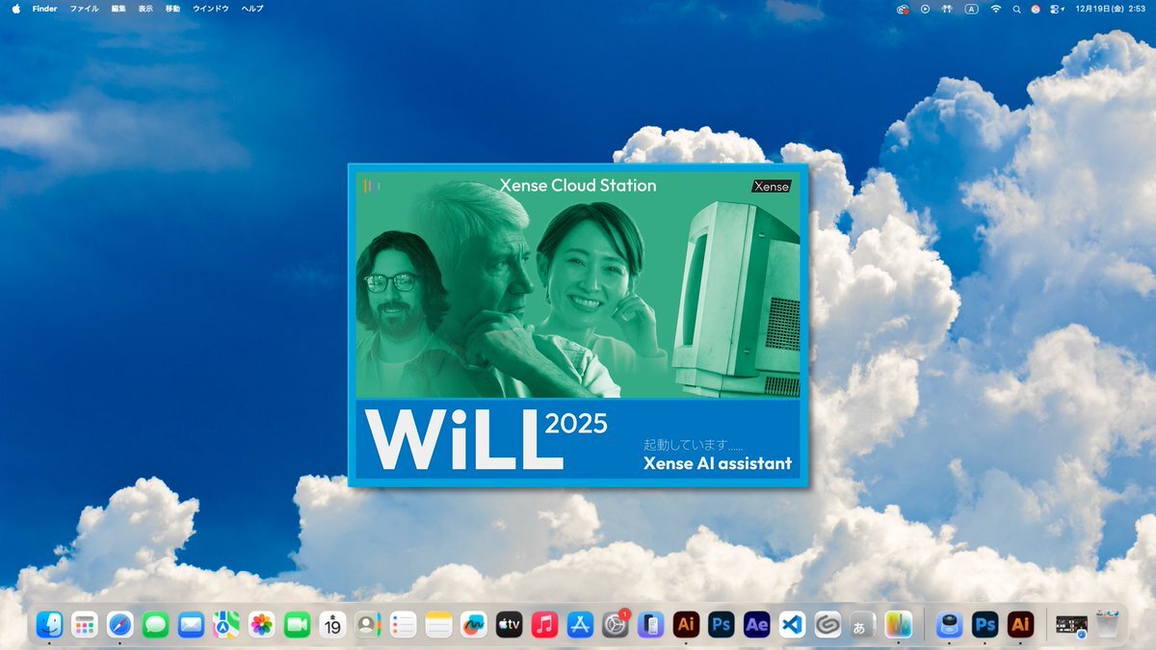This screenshot has height=650, width=1156.
Task: Launch iPhone Mirroring from the Dock
Action: (x=651, y=625)
